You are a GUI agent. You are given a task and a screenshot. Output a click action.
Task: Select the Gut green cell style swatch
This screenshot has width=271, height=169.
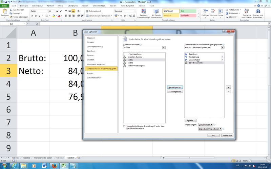pos(187,11)
